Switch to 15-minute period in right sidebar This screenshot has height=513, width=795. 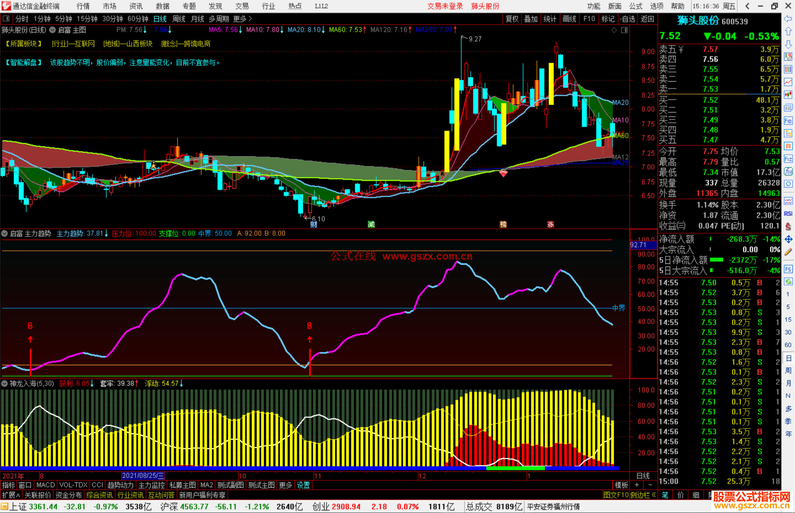pyautogui.click(x=788, y=320)
